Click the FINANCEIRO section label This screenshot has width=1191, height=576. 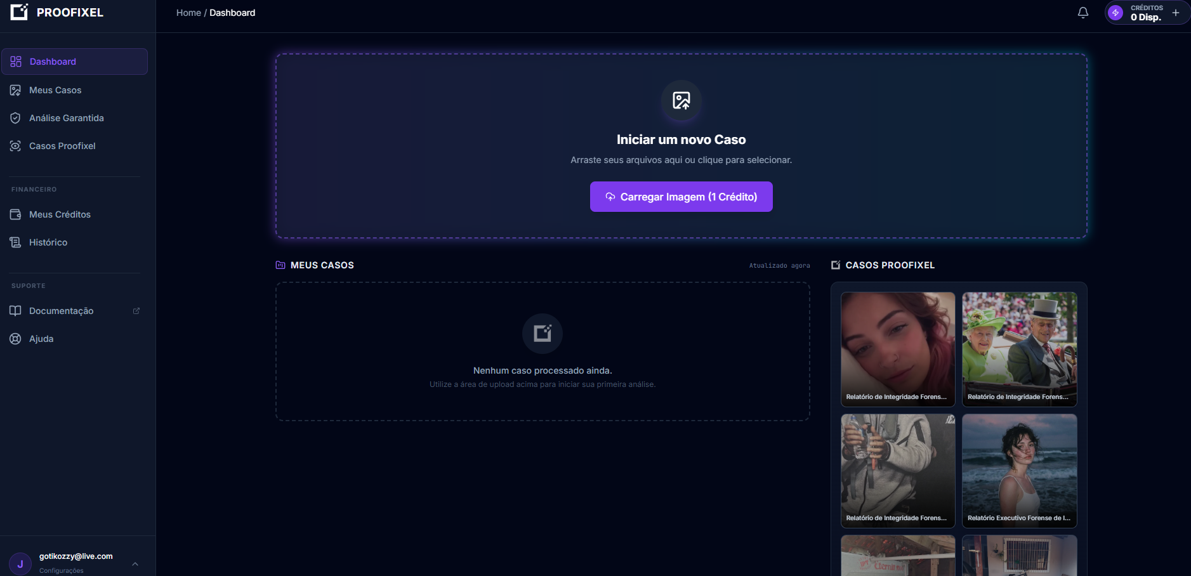click(34, 190)
